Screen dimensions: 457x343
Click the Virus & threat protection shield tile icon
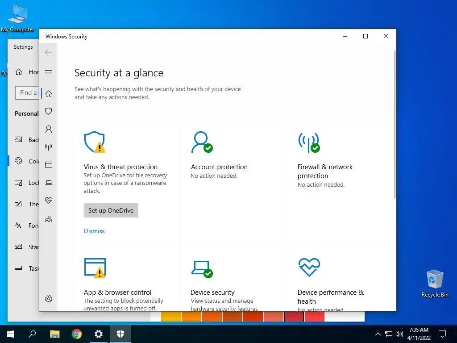click(x=95, y=142)
